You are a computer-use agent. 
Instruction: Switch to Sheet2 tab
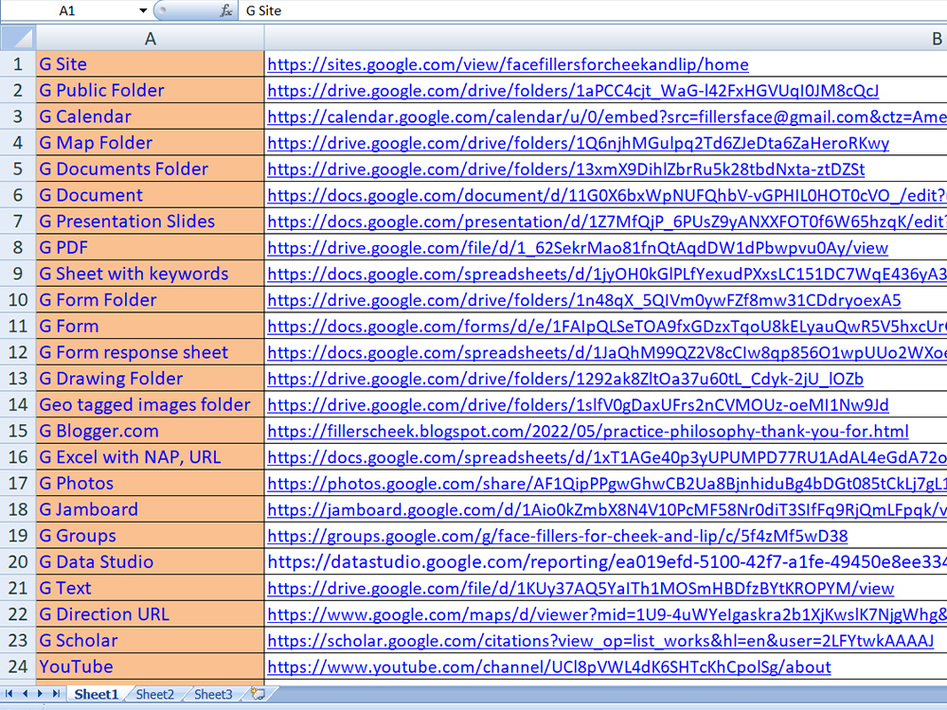154,694
